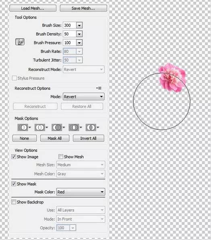Click into the Brush Density value field
The image size is (211, 240).
click(x=70, y=34)
